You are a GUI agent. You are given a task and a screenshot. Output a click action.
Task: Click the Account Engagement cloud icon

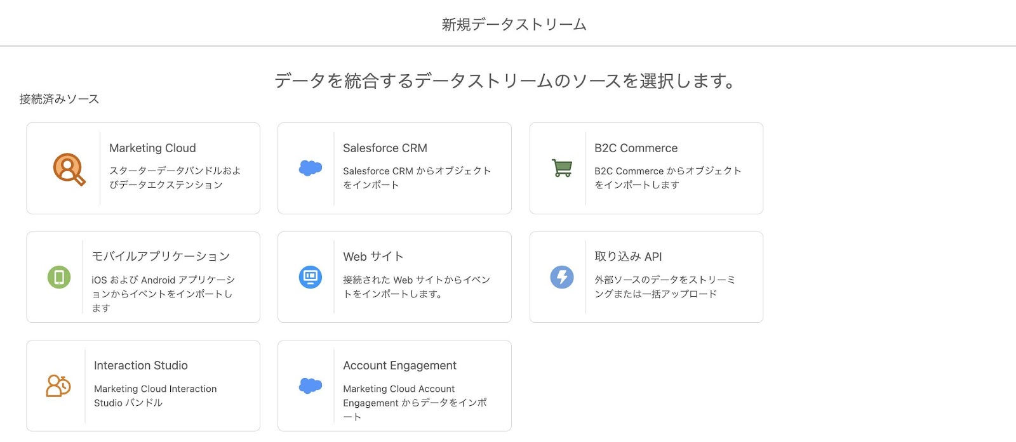309,385
